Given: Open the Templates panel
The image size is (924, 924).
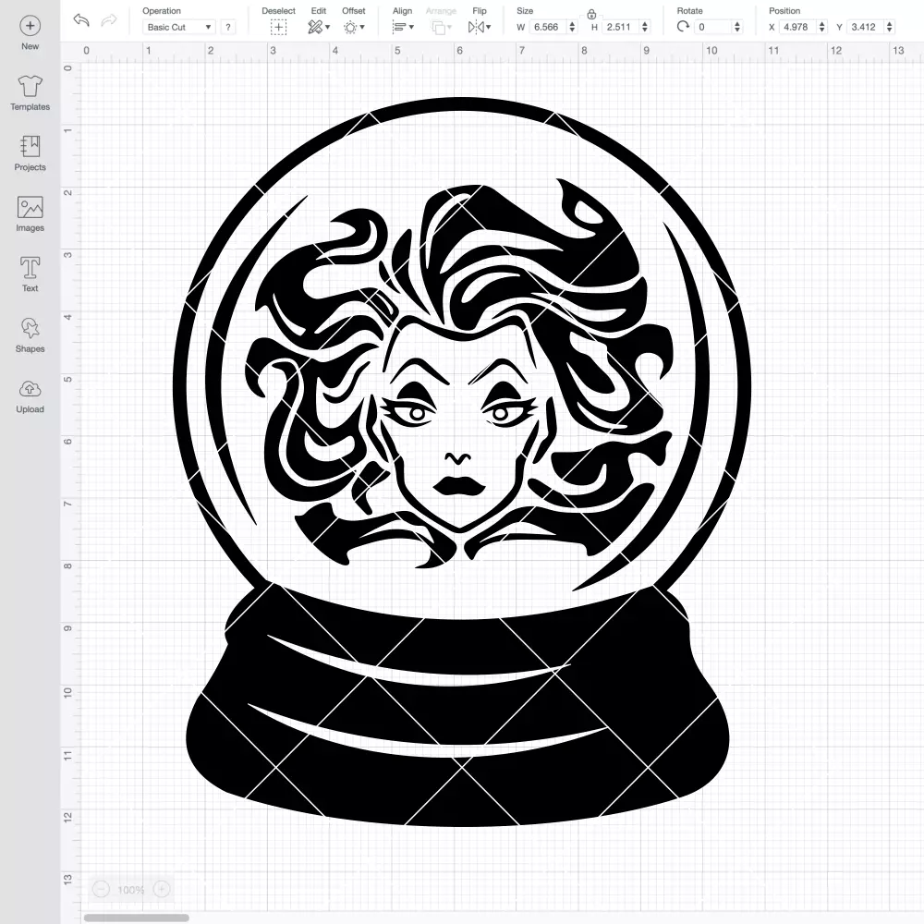Looking at the screenshot, I should point(30,93).
